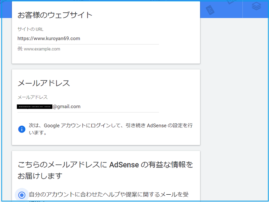Click the 例: www.example.com hint text
Image resolution: width=269 pixels, height=202 pixels.
point(39,49)
